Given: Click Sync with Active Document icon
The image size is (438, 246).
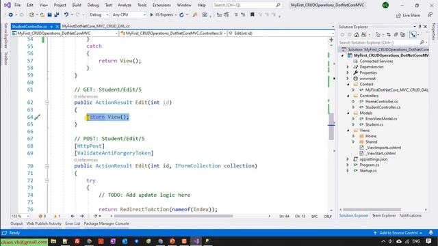Looking at the screenshot, I should pos(389,35).
